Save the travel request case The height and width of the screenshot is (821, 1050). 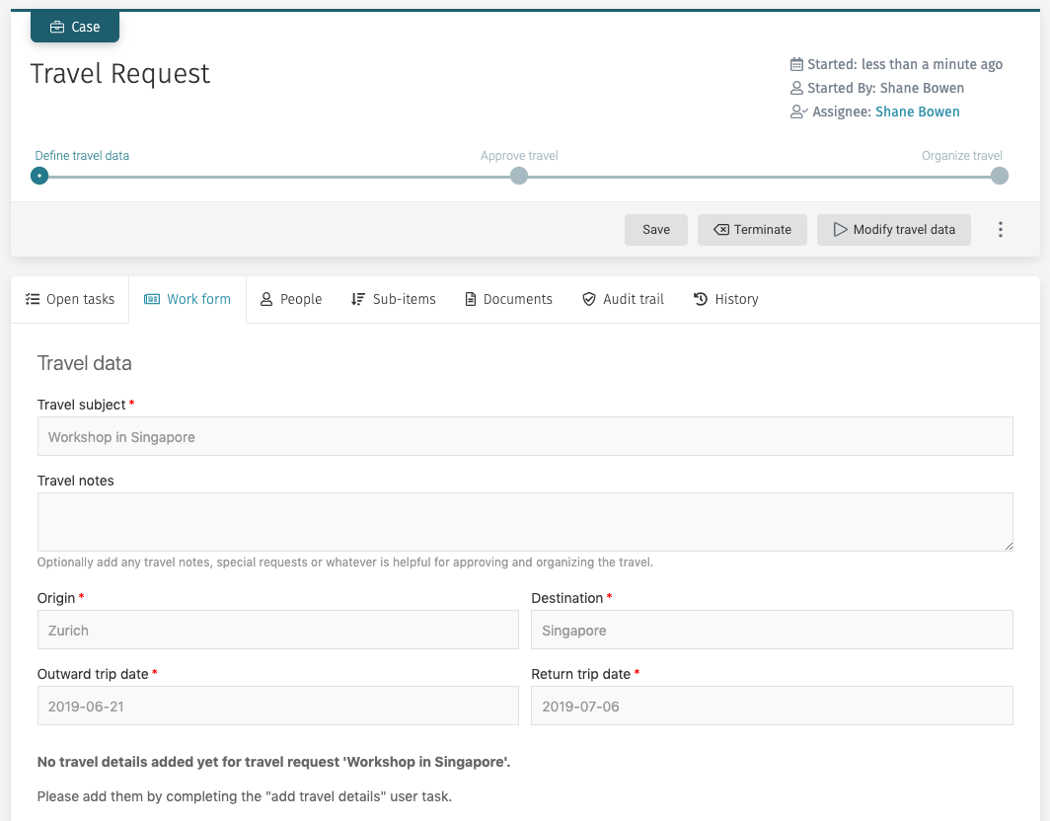[x=656, y=230]
